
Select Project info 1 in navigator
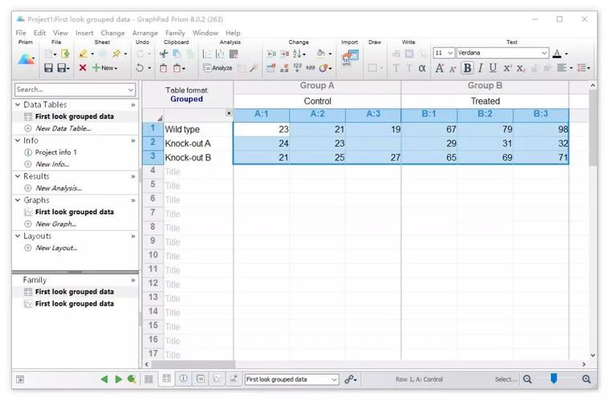[56, 152]
